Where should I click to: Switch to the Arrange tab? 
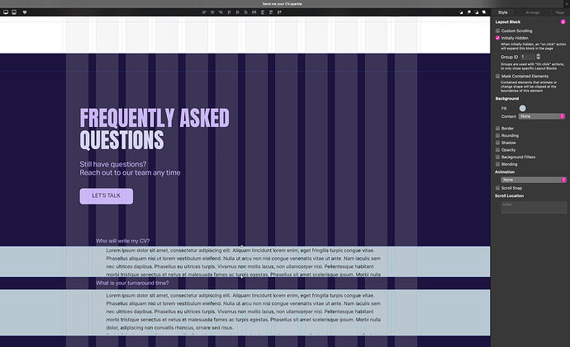click(532, 12)
